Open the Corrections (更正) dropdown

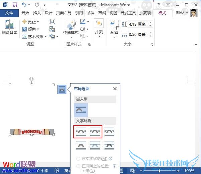pyautogui.click(x=30, y=22)
